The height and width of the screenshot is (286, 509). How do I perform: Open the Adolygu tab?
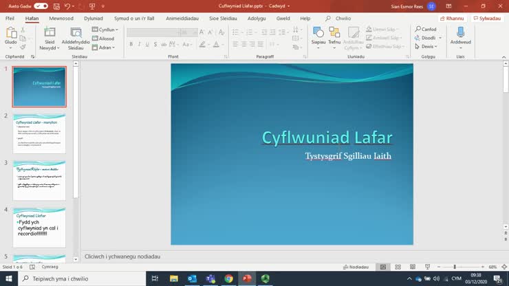257,19
